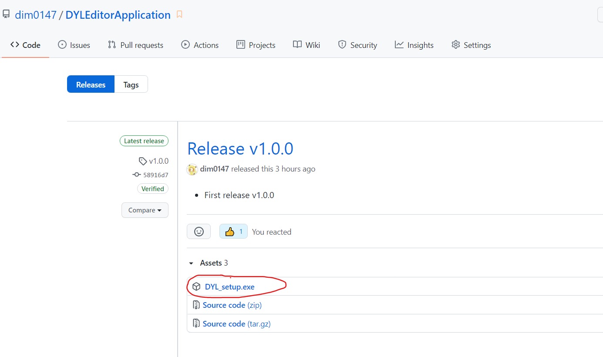Select the Releases button
The width and height of the screenshot is (603, 357).
[x=91, y=84]
